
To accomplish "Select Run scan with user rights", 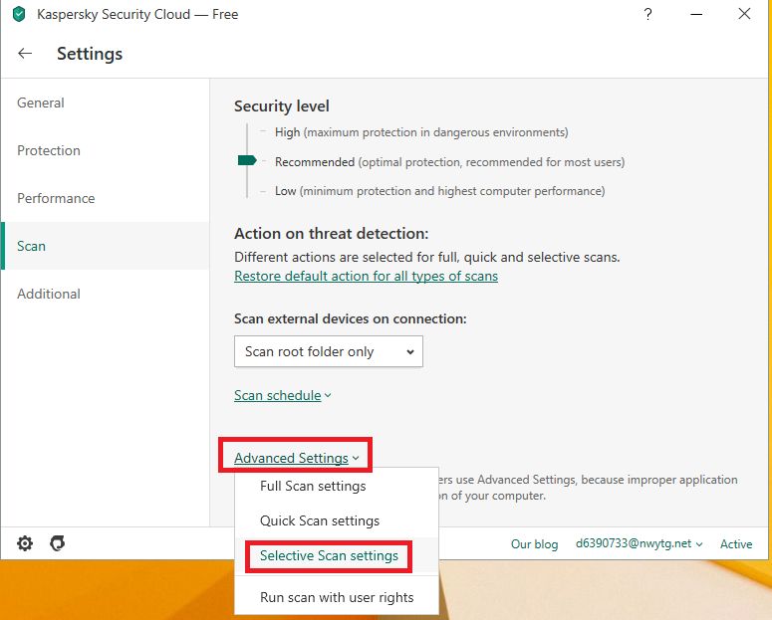I will (337, 597).
